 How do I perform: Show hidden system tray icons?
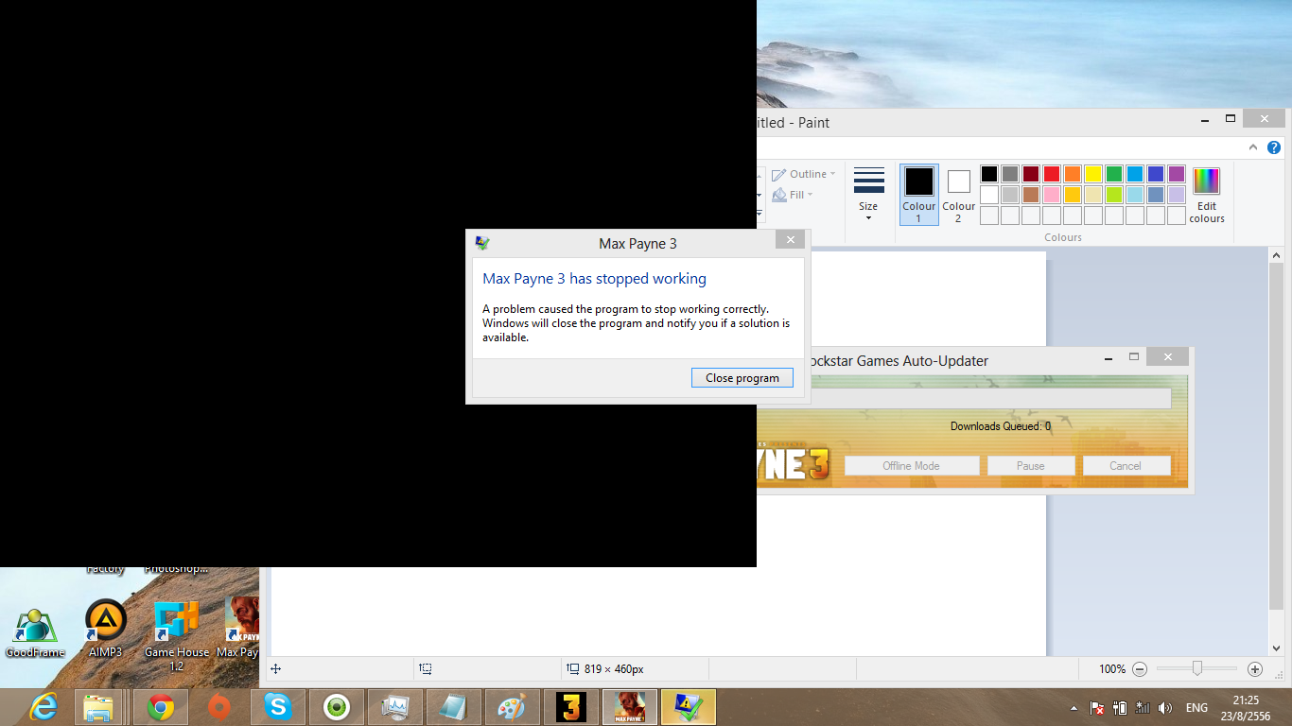click(x=1074, y=708)
